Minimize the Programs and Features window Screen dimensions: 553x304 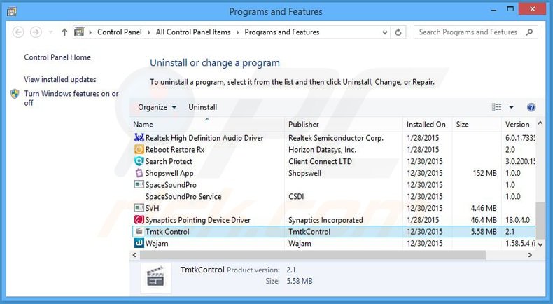494,11
